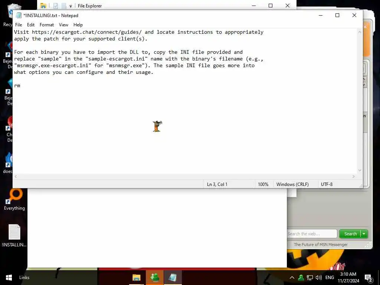
Task: Click the Search button in Messenger window
Action: click(350, 234)
